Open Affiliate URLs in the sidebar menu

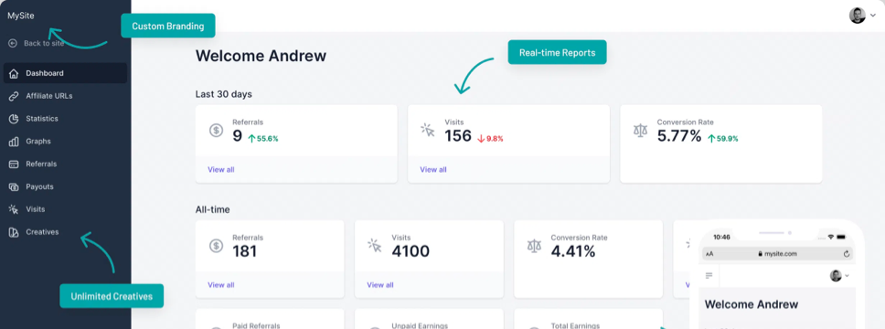coord(66,96)
